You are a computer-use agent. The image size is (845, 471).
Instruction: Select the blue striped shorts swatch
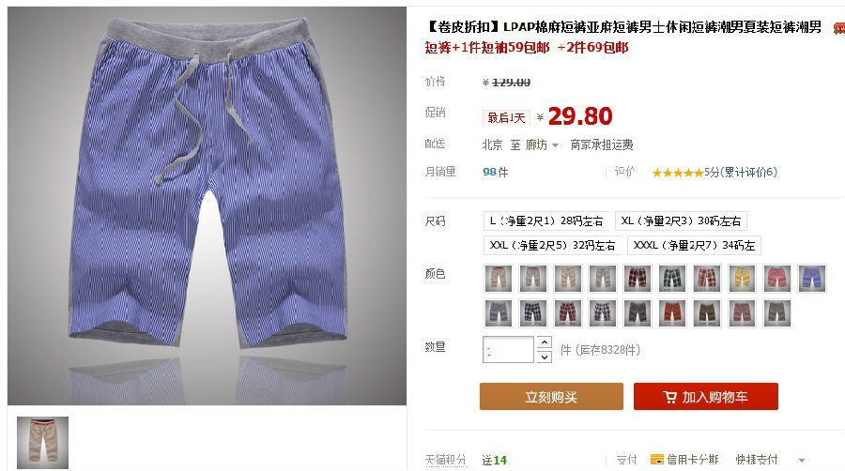click(812, 279)
